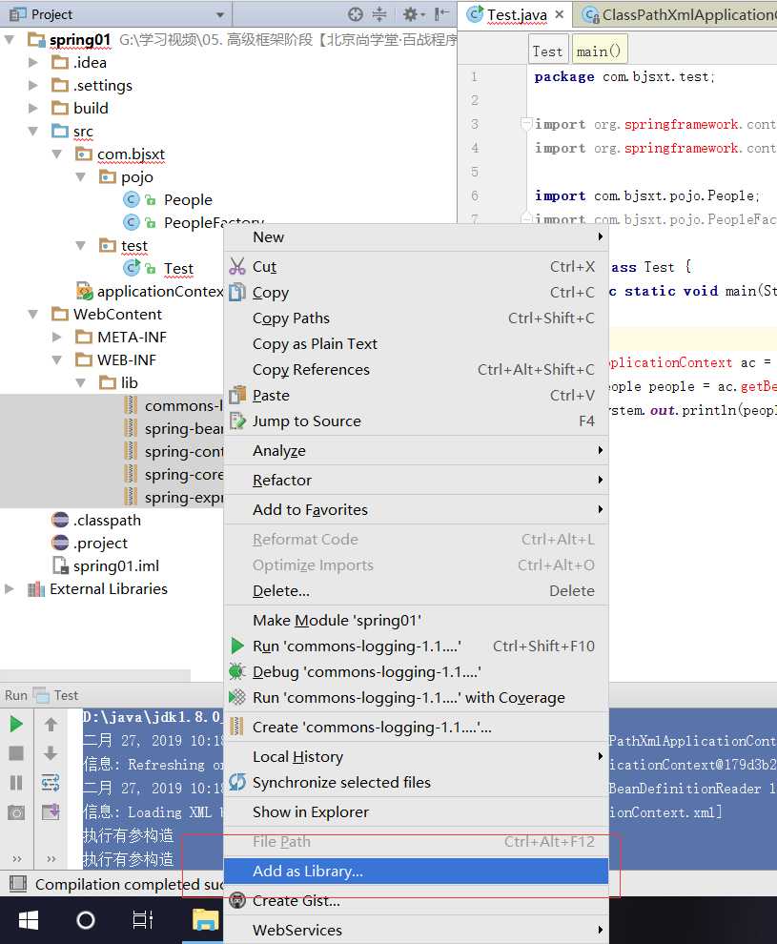Click the scroll-from-source target icon in Project toolbar
The height and width of the screenshot is (944, 777).
[356, 14]
